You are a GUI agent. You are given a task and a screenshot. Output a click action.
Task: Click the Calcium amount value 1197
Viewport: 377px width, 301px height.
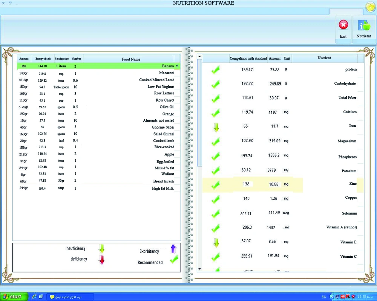pos(273,112)
